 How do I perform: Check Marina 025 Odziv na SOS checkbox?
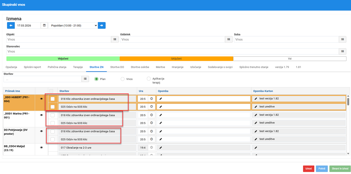[x=53, y=123]
